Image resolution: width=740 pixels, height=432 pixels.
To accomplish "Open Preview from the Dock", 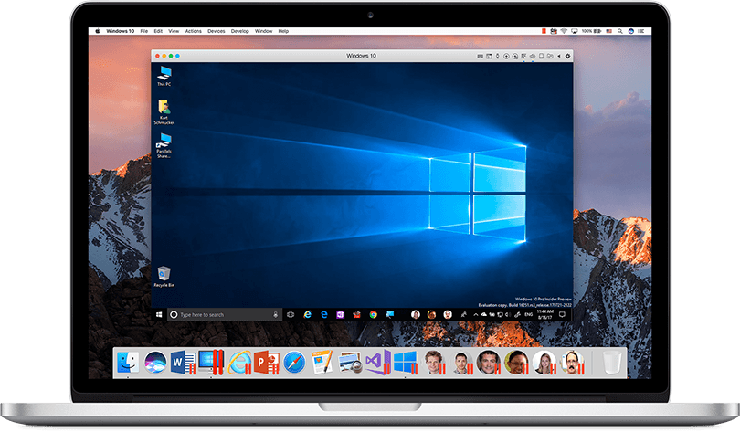I will coord(350,364).
